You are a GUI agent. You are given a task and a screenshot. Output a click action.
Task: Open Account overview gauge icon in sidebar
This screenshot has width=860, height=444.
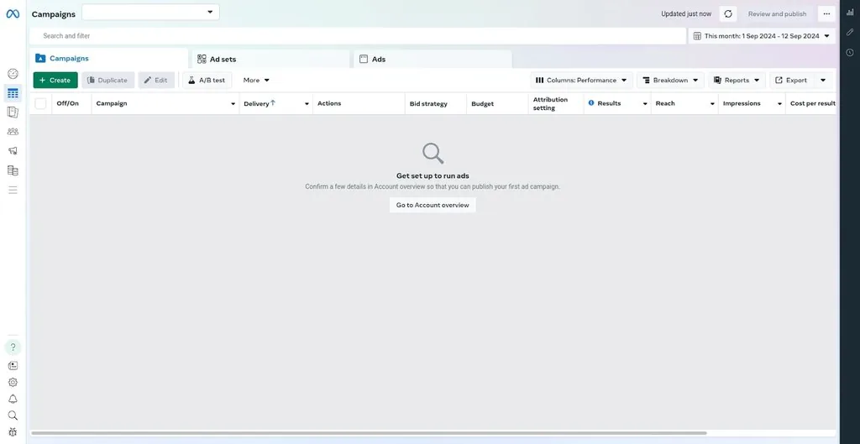[13, 74]
